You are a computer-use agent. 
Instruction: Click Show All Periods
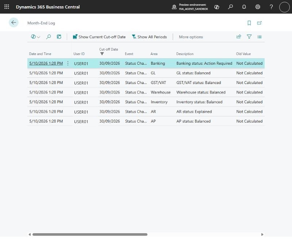(x=149, y=37)
